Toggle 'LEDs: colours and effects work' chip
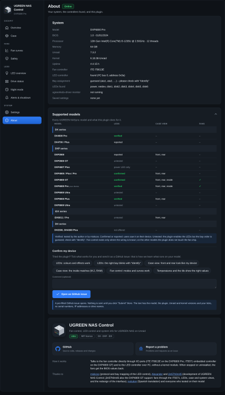This screenshot has width=225, height=395. click(x=73, y=263)
